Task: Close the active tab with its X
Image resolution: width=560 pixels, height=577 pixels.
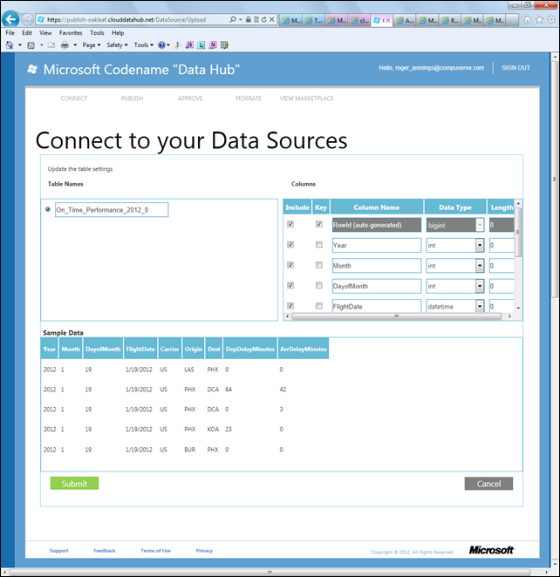Action: pos(387,20)
